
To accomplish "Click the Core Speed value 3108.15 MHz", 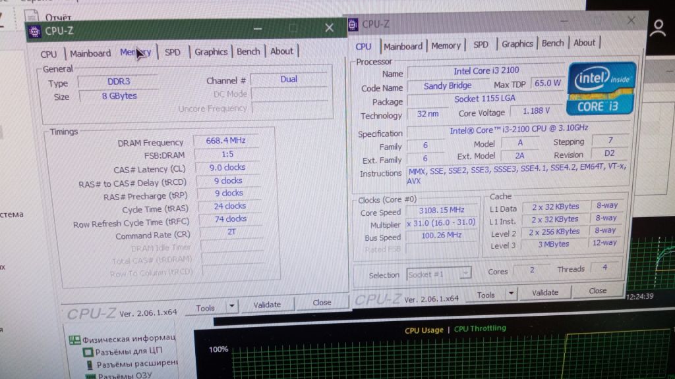I will coord(442,210).
